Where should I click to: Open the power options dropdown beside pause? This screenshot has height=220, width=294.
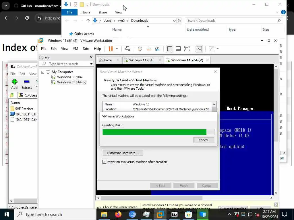click(x=117, y=49)
